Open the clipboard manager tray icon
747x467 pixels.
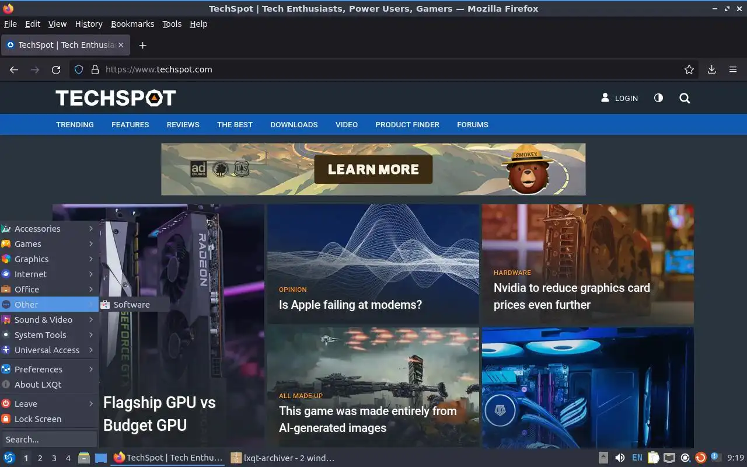click(654, 458)
